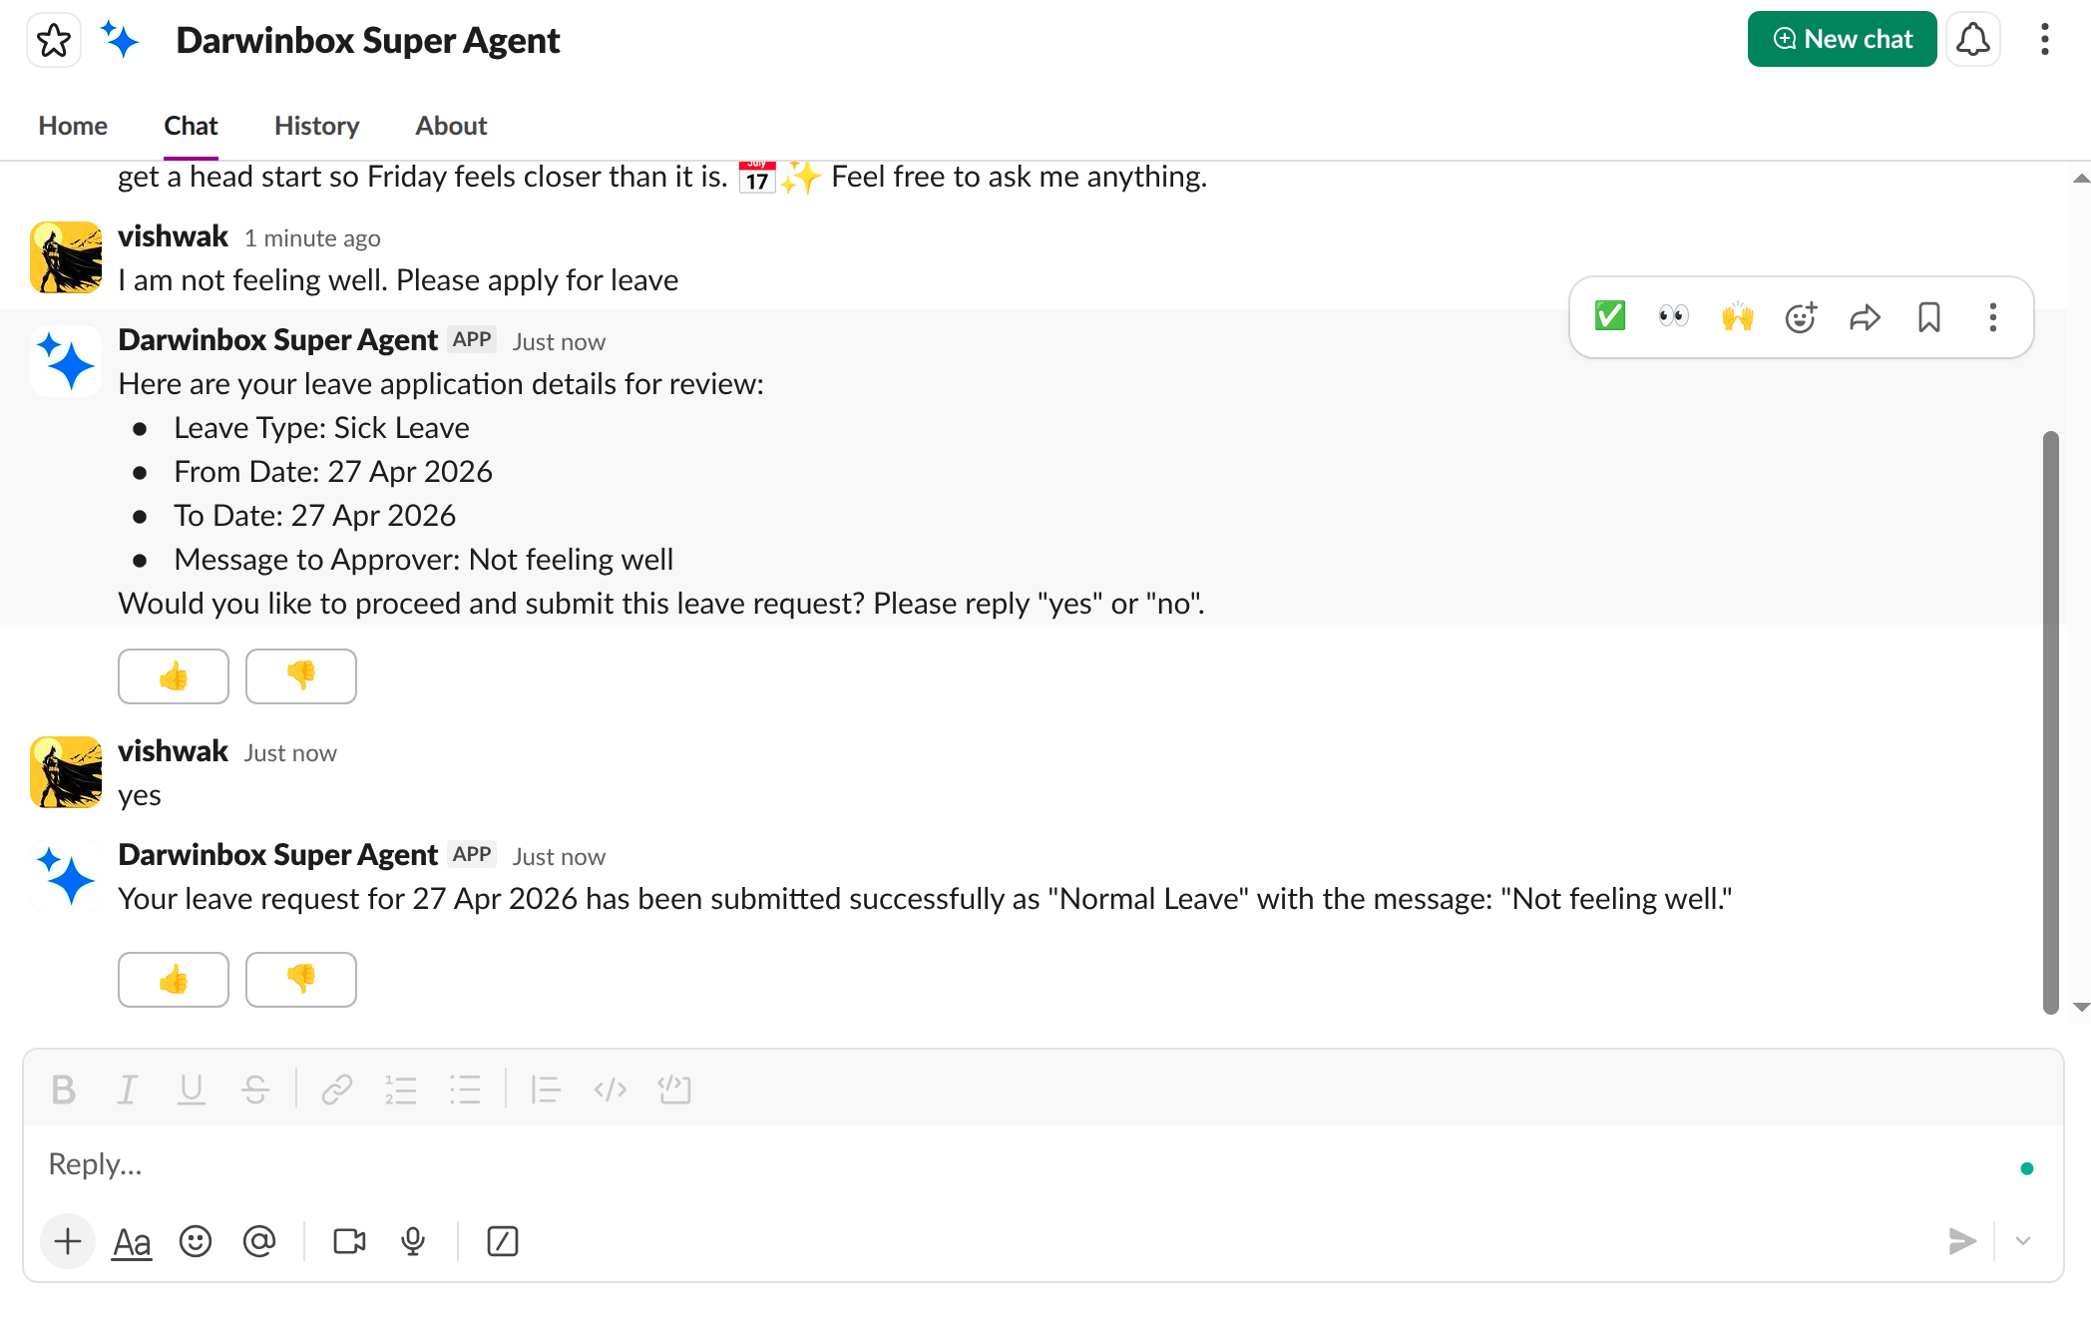2091x1321 pixels.
Task: Send the message with the arrow button
Action: (x=1961, y=1241)
